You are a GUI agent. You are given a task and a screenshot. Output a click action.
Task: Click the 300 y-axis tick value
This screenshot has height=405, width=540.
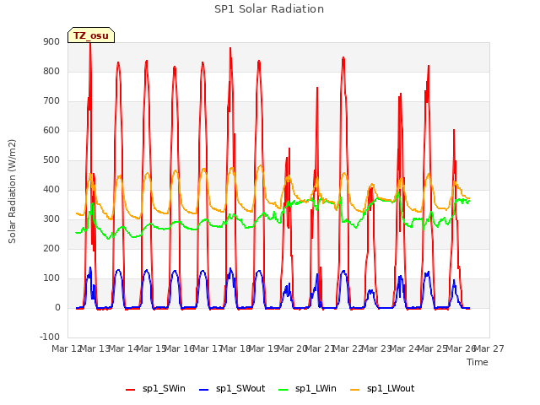pos(51,219)
